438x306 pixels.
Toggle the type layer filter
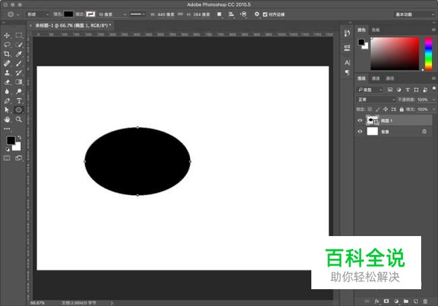408,89
